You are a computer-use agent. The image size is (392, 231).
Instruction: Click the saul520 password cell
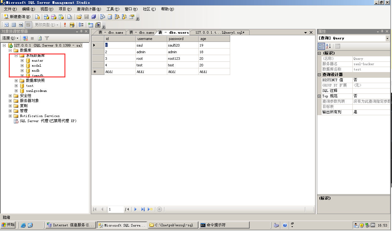pyautogui.click(x=183, y=45)
